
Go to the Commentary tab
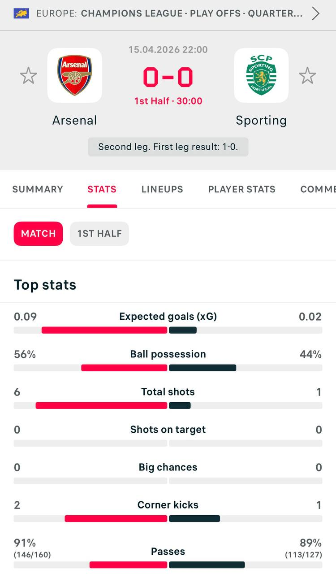pos(318,189)
